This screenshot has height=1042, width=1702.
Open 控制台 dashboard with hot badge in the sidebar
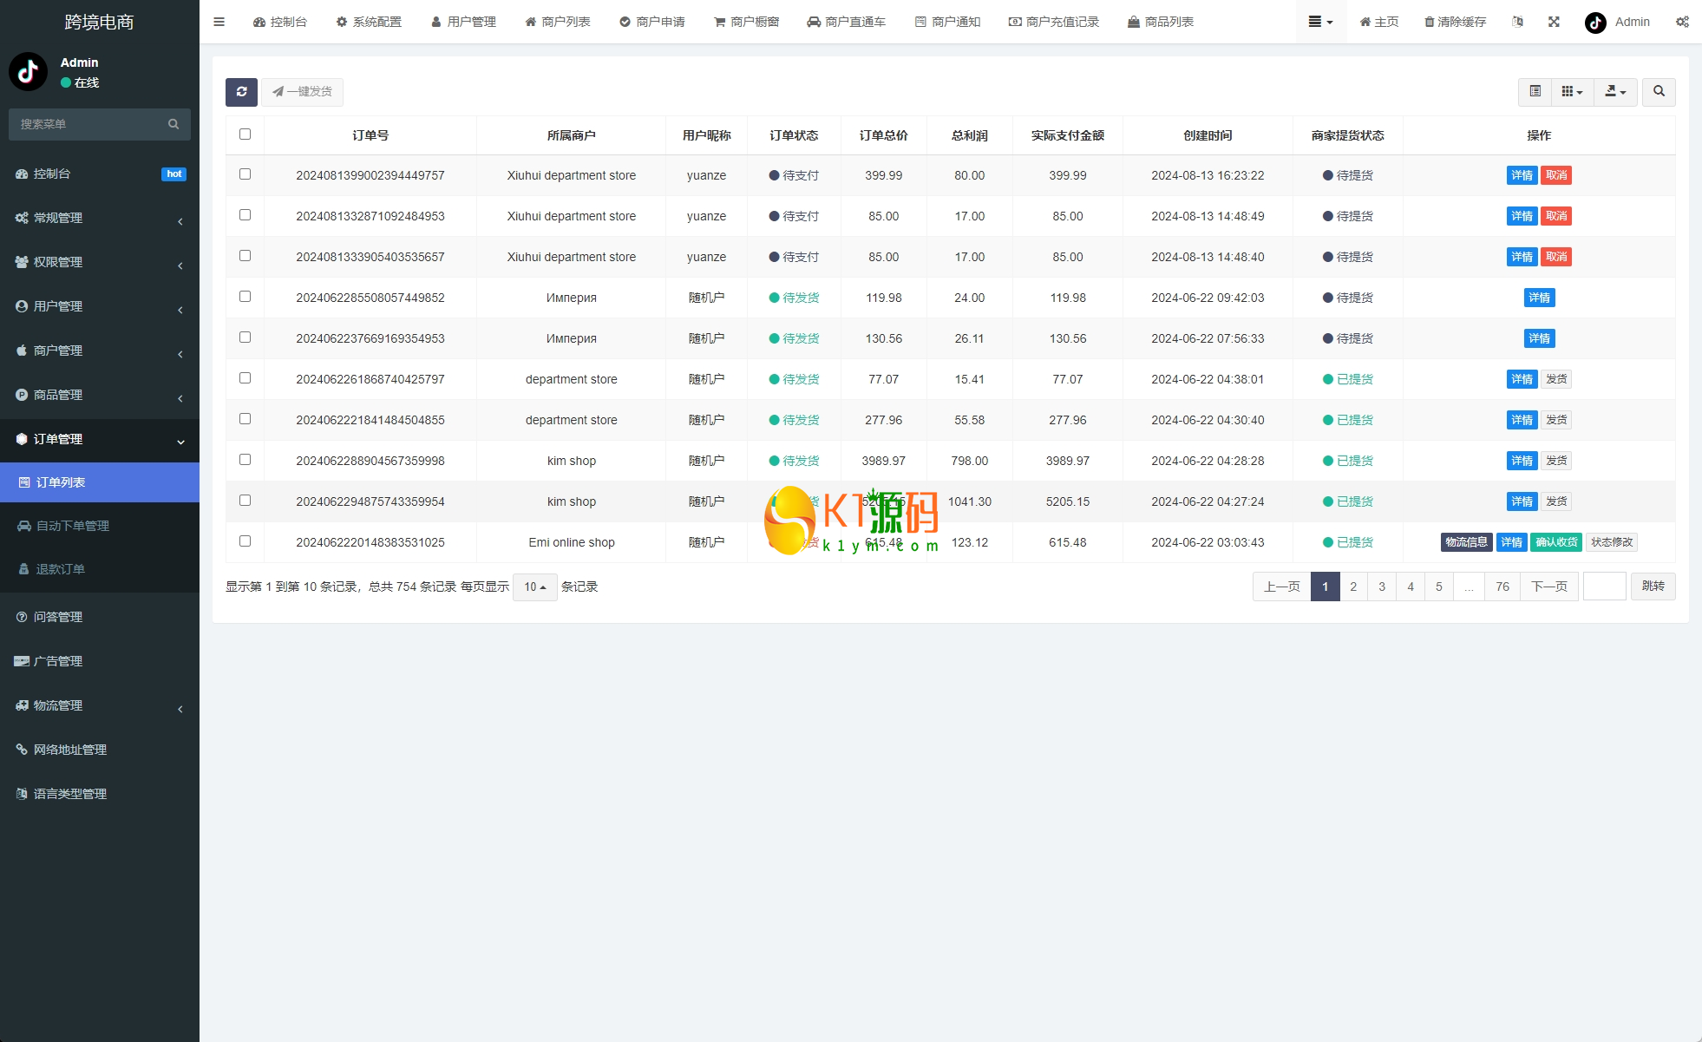[100, 174]
